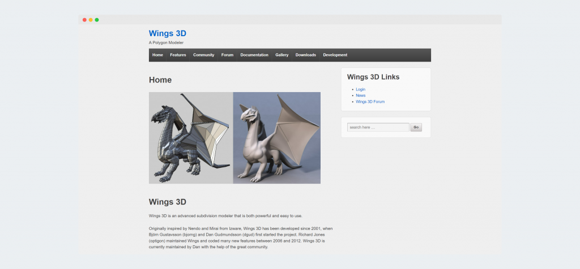The height and width of the screenshot is (269, 580).
Task: Click the 'Wings 3D' heading below the image
Action: (x=167, y=202)
